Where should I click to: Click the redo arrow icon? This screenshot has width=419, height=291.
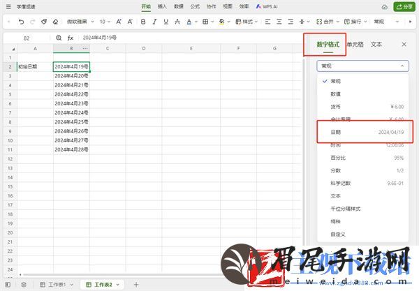point(33,22)
